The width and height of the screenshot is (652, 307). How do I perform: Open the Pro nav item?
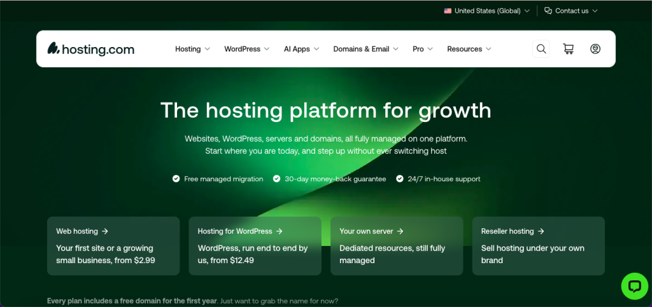tap(423, 49)
